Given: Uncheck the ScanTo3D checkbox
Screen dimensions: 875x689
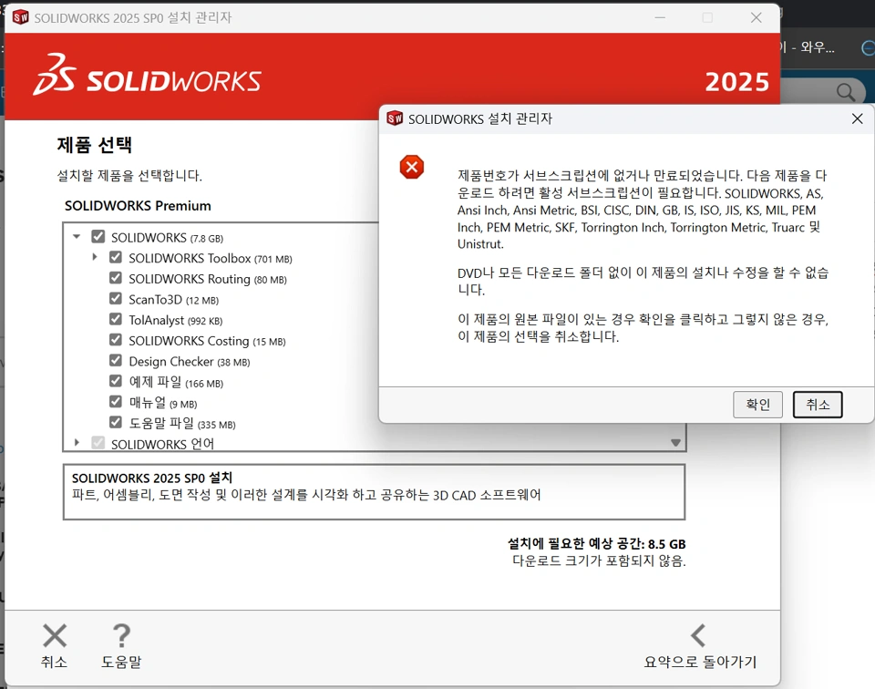Looking at the screenshot, I should click(116, 298).
